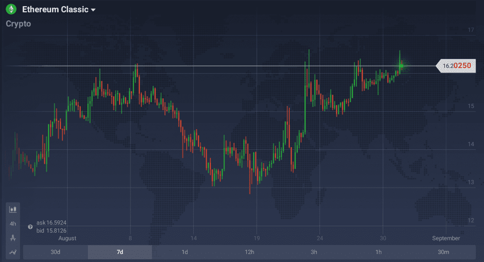Viewport: 484px width, 262px height.
Task: Select the 3h timeframe tab
Action: pos(314,252)
